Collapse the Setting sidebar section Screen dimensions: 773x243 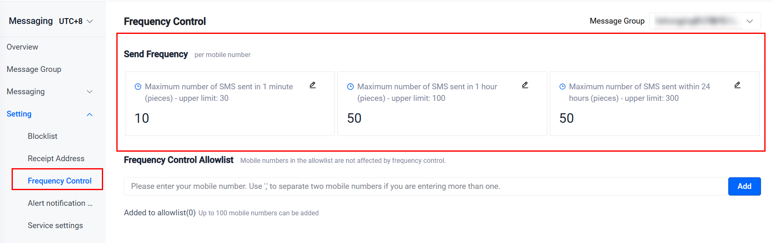point(50,114)
